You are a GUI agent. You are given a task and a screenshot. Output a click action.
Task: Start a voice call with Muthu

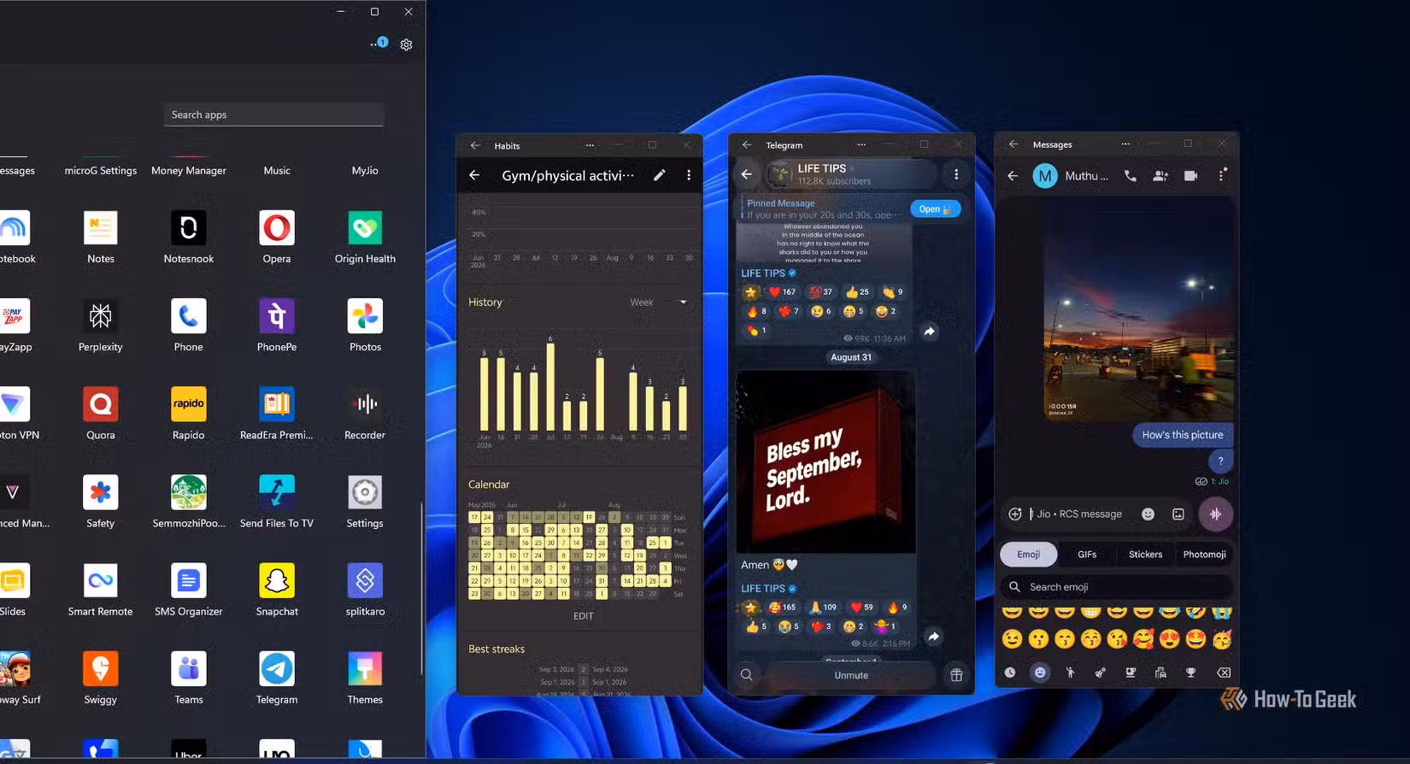pyautogui.click(x=1130, y=175)
